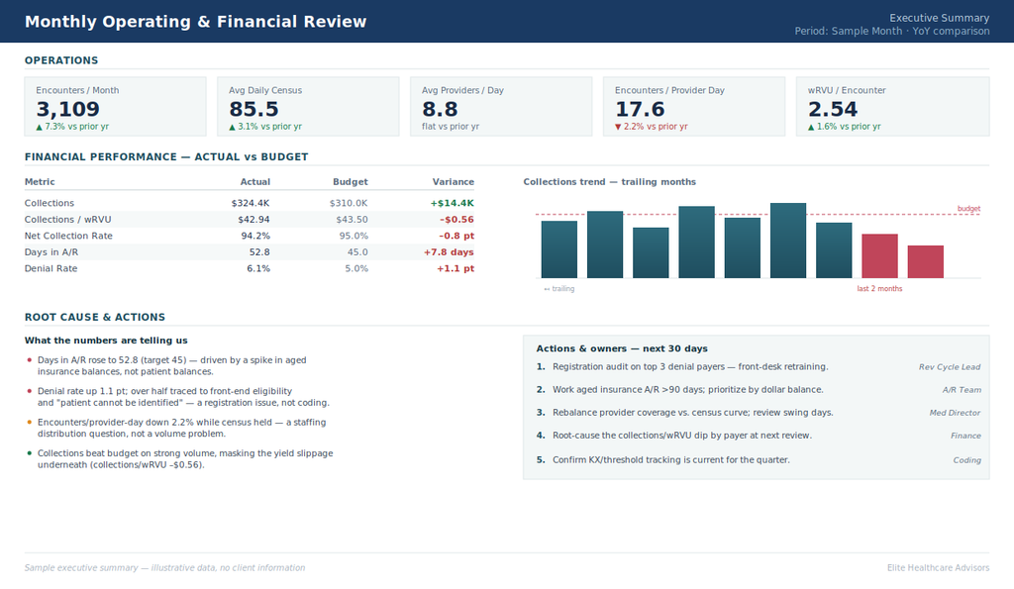Click the +1.1 pt variance cell
This screenshot has width=1014, height=589.
[456, 269]
